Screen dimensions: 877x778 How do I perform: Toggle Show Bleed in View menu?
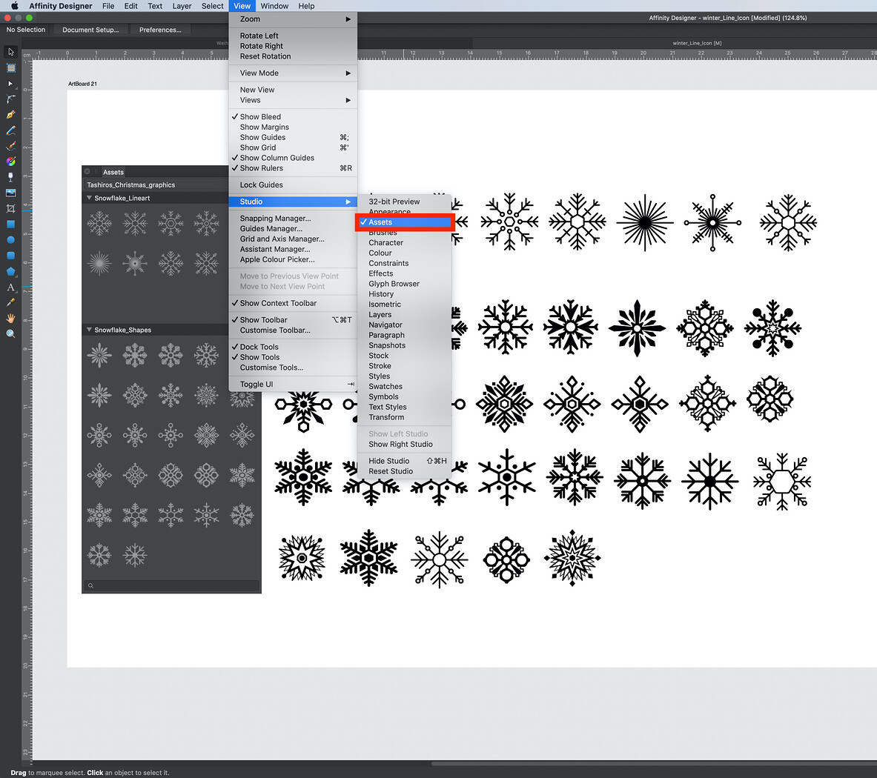(x=293, y=117)
